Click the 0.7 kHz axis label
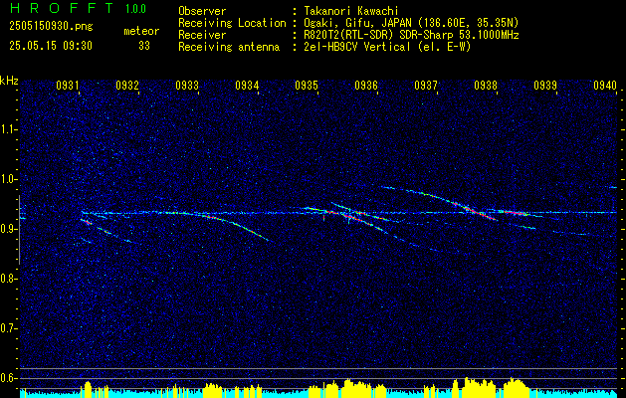Screen dimensions: 626x398 (9, 328)
